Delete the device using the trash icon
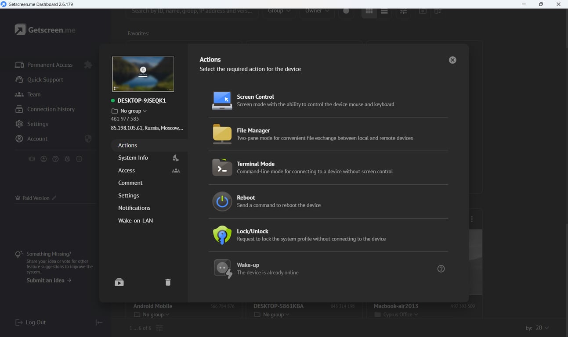Image resolution: width=568 pixels, height=337 pixels. point(168,282)
